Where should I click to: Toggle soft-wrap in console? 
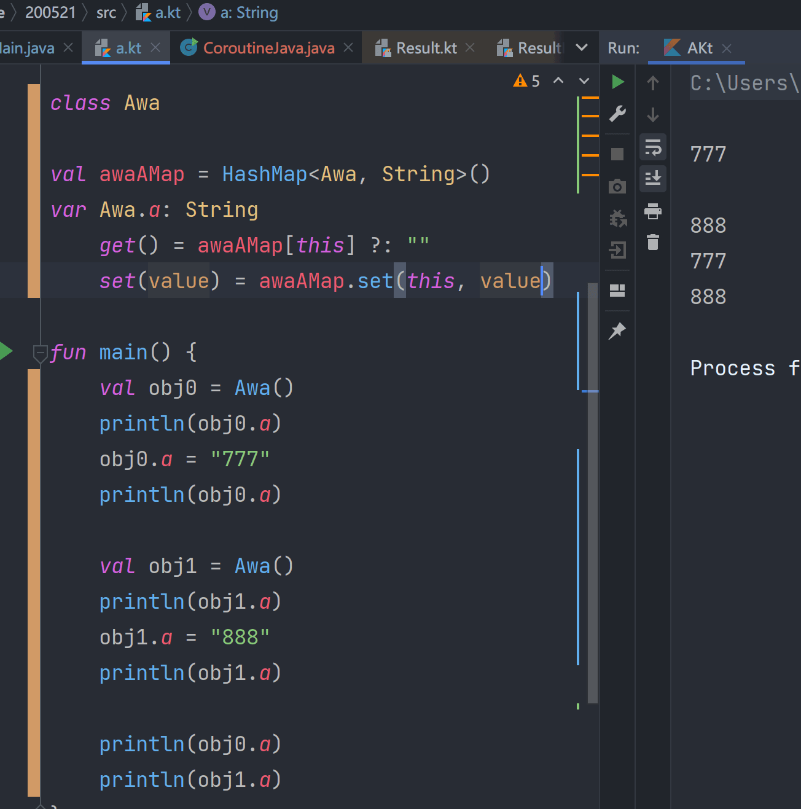click(x=653, y=147)
